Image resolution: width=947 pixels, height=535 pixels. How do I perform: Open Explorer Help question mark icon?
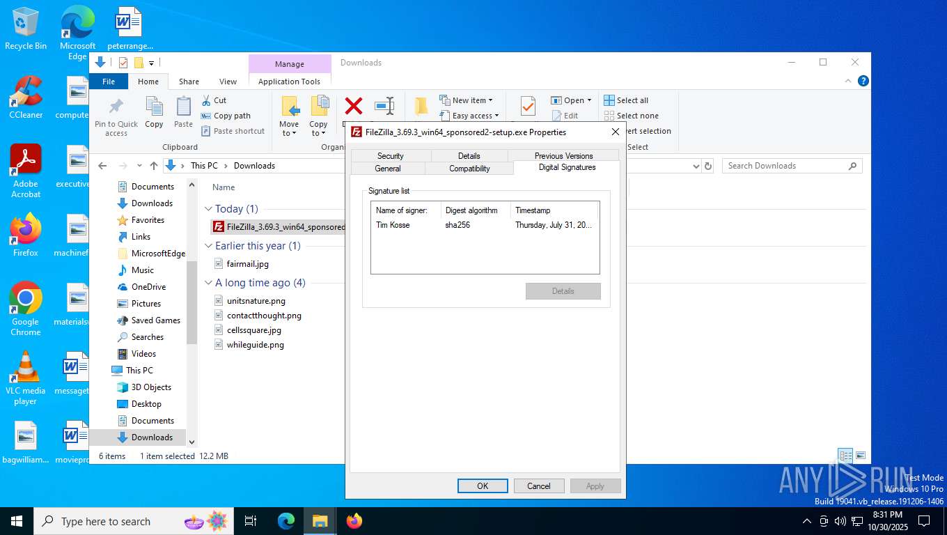(863, 81)
